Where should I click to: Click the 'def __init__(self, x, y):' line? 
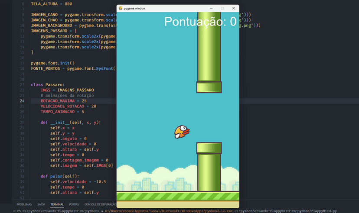71,123
